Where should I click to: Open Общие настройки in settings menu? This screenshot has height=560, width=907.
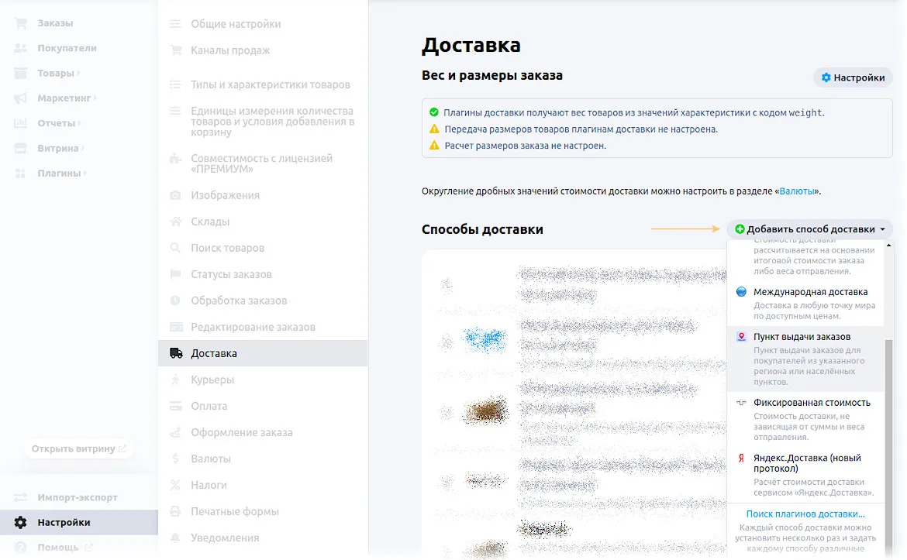point(235,23)
